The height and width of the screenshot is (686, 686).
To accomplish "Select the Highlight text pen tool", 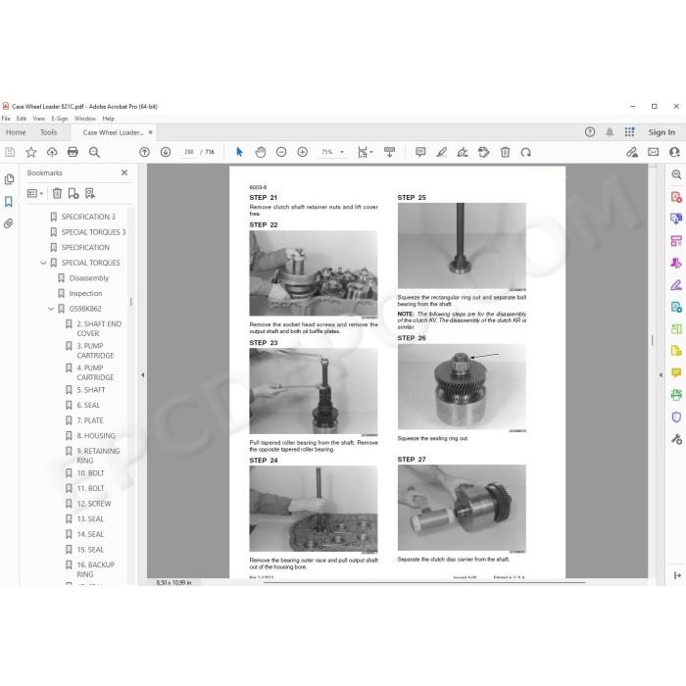I will 441,152.
